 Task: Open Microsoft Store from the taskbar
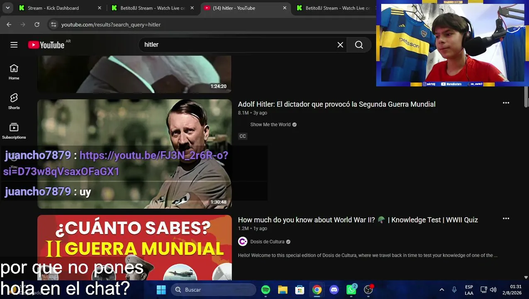[x=300, y=290]
